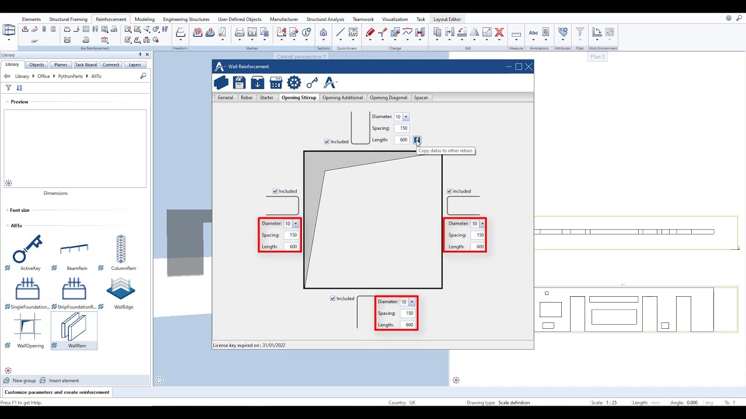
Task: Switch to the Opening Additional tab
Action: point(343,97)
